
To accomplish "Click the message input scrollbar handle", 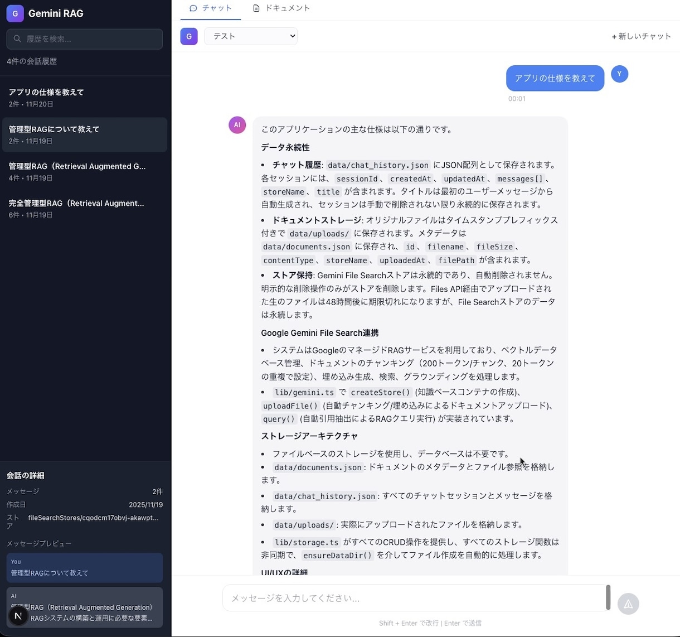I will tap(608, 597).
